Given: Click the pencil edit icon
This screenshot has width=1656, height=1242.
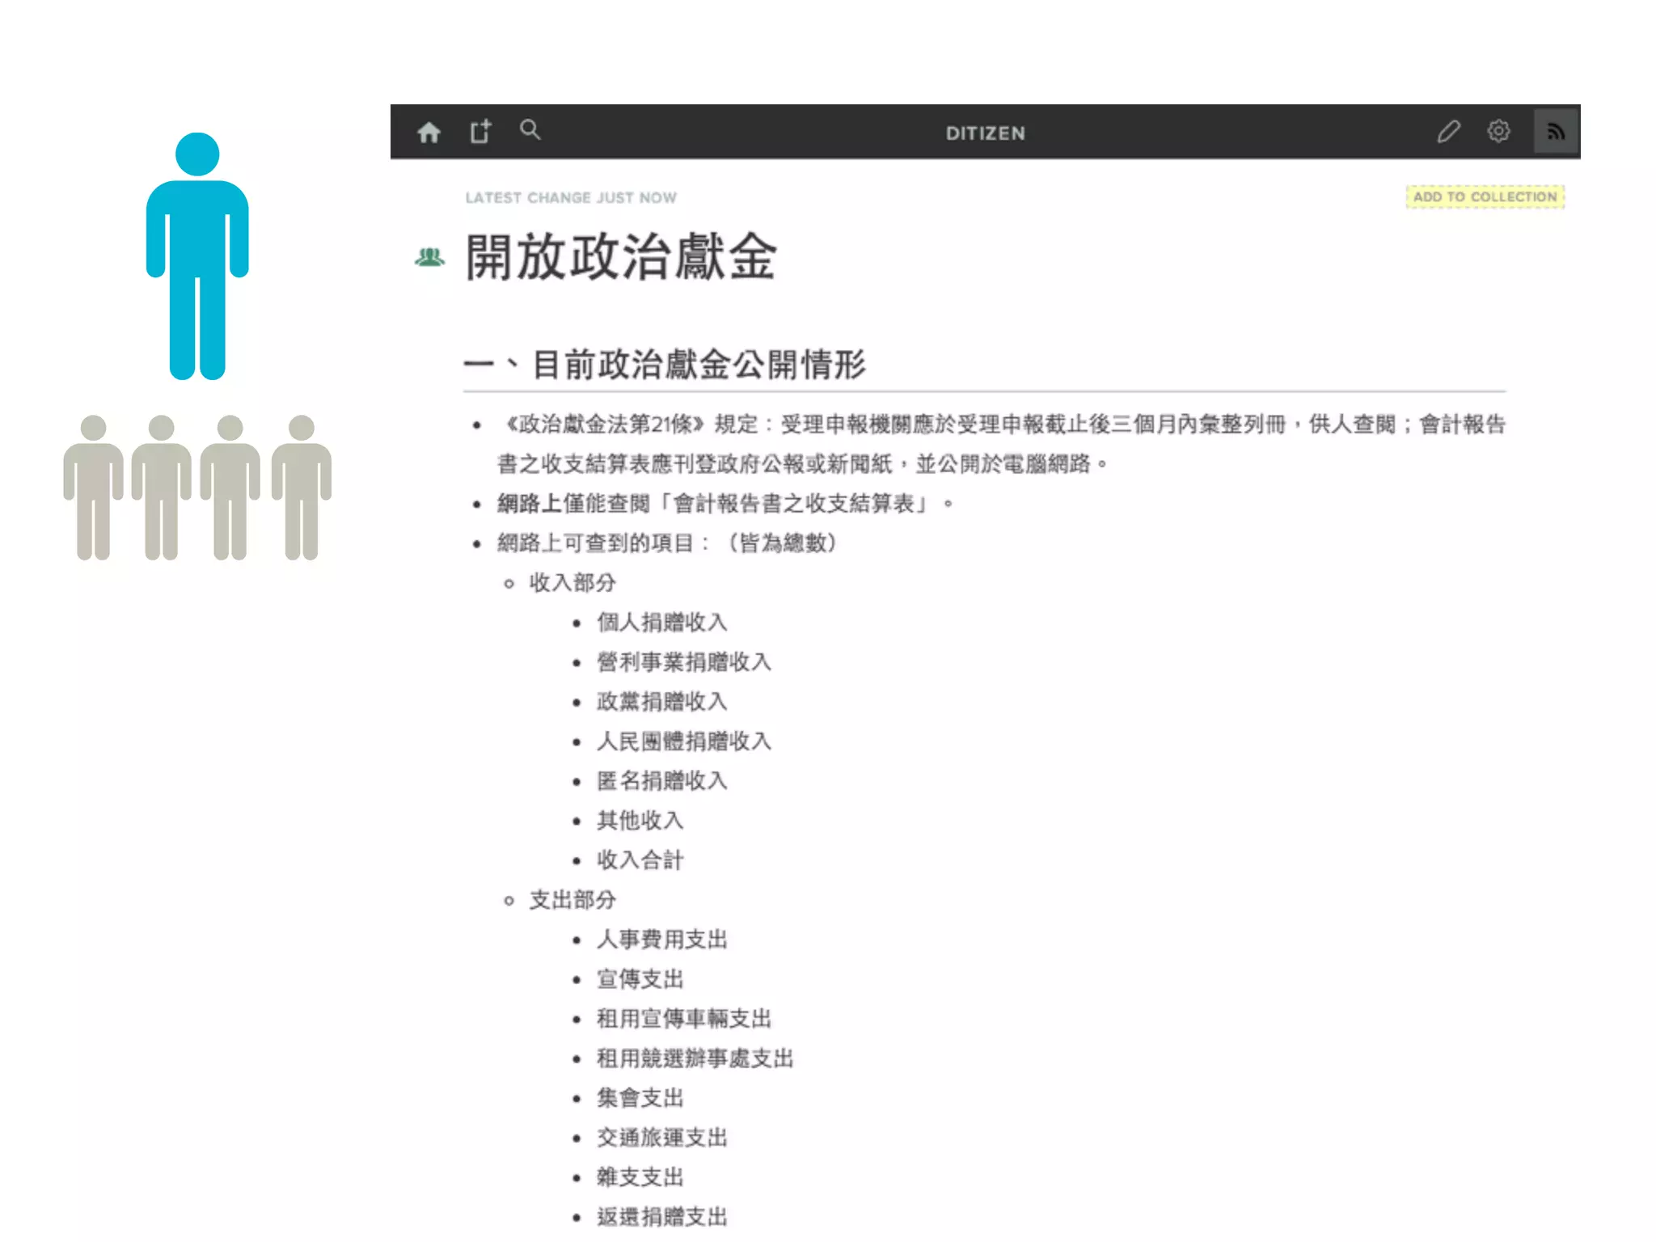Looking at the screenshot, I should point(1448,131).
